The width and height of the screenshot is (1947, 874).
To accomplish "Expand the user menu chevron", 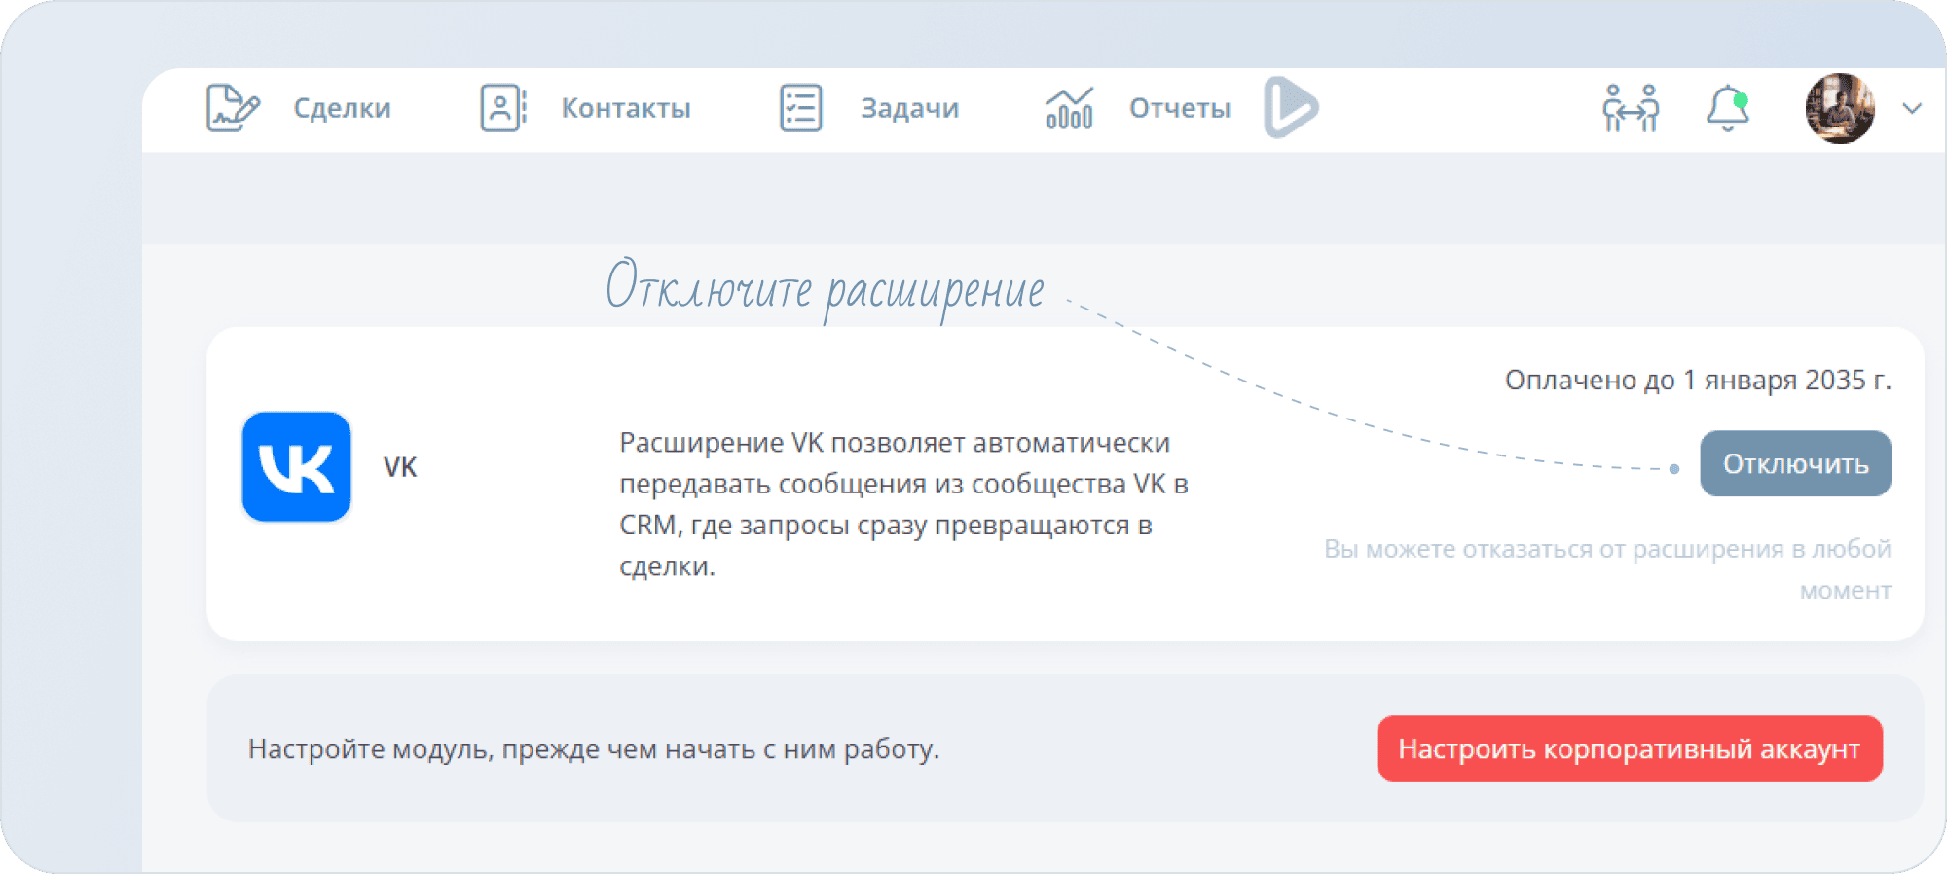I will click(x=1912, y=108).
